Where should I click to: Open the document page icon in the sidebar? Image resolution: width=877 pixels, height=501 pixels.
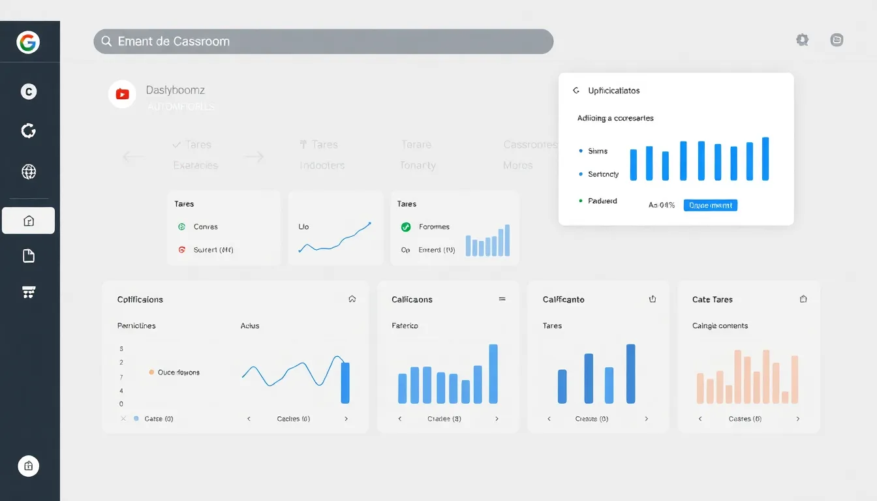tap(28, 255)
